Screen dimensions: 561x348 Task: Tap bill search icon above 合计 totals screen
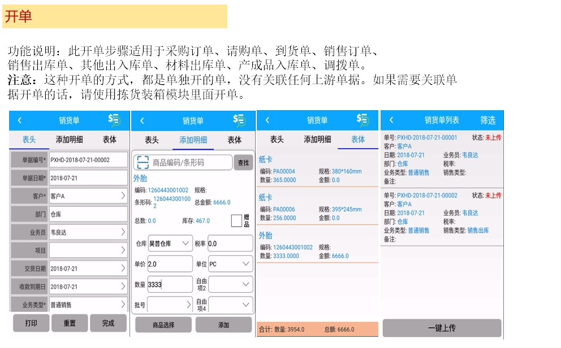[x=363, y=120]
